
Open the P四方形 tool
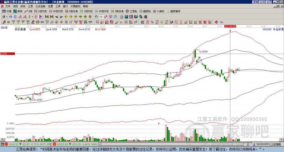(x=41, y=11)
